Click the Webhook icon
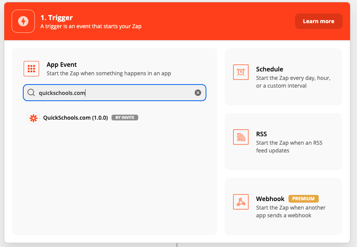This screenshot has width=357, height=247. click(x=241, y=202)
